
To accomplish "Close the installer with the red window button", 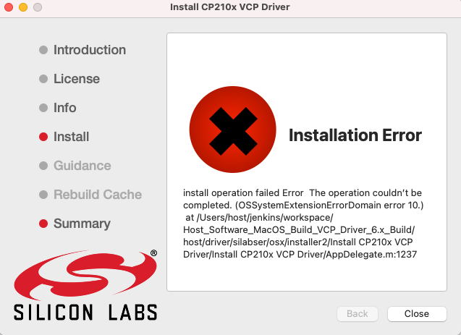I will pyautogui.click(x=9, y=7).
